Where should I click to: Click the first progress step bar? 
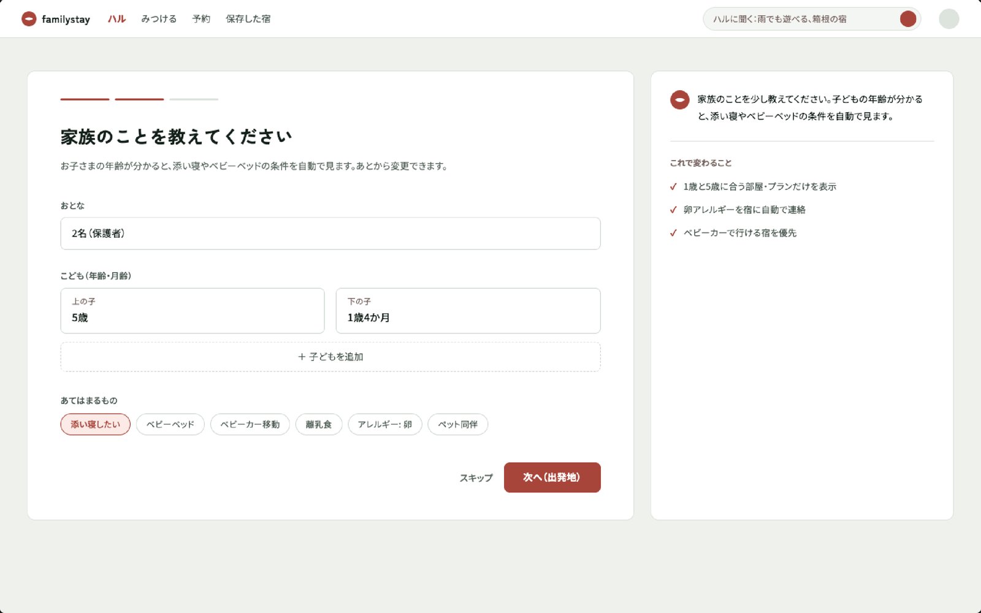click(x=85, y=99)
